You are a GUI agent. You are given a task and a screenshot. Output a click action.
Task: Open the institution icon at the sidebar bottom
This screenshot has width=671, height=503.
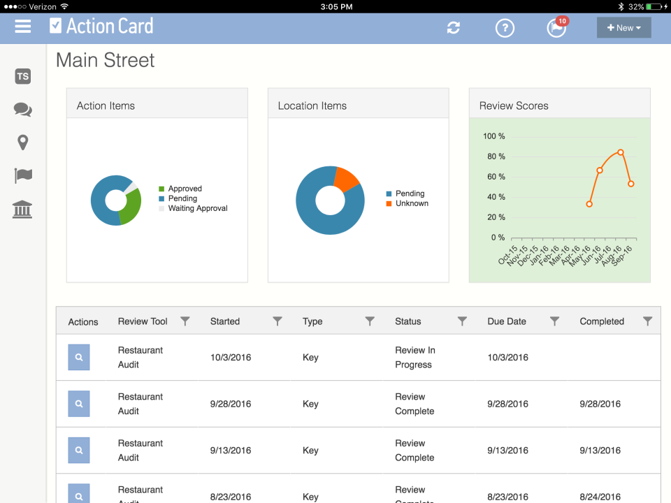click(22, 209)
